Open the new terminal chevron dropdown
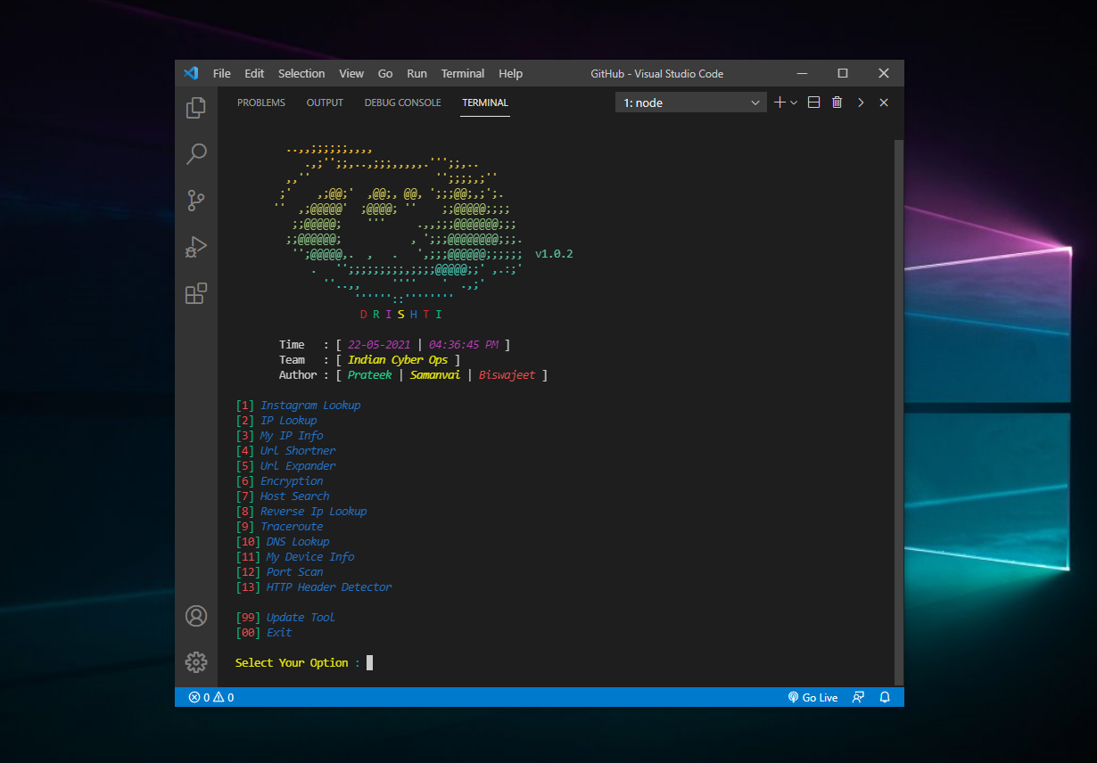 794,102
